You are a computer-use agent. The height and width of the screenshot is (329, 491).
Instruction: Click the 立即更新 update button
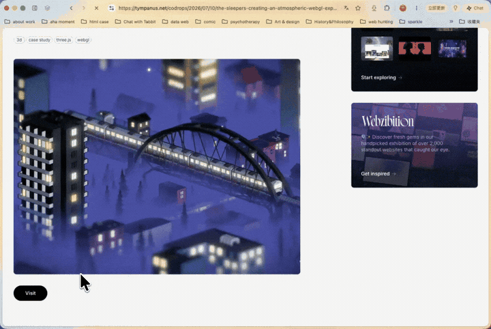point(436,8)
